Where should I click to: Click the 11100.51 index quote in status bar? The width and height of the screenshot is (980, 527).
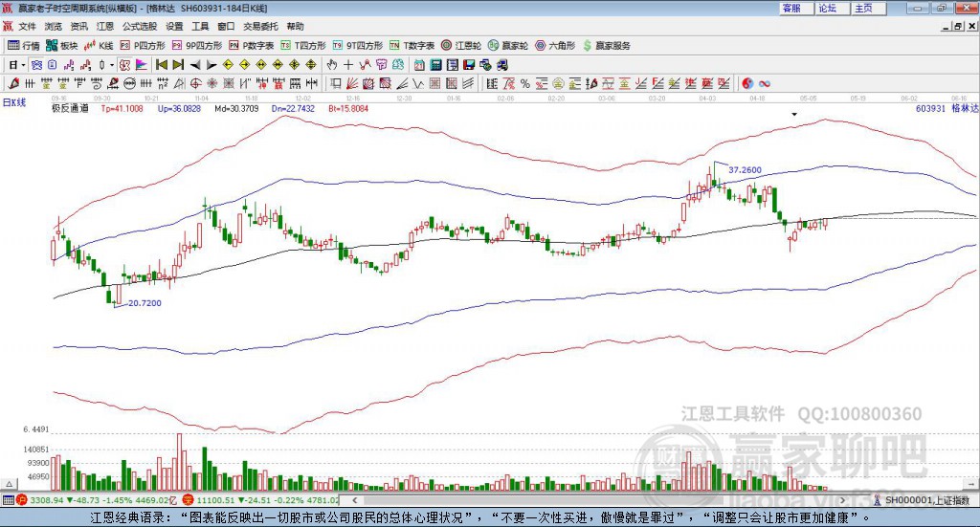(x=215, y=500)
